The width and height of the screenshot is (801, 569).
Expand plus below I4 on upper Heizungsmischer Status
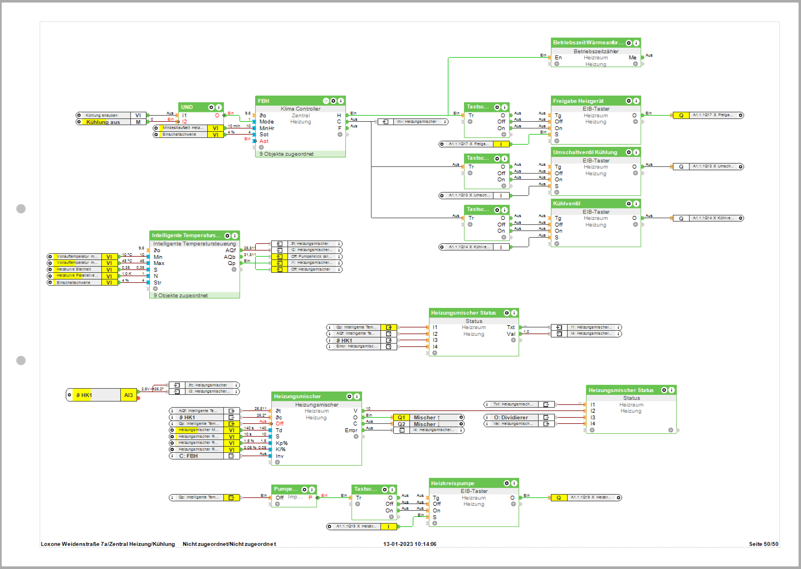(435, 353)
